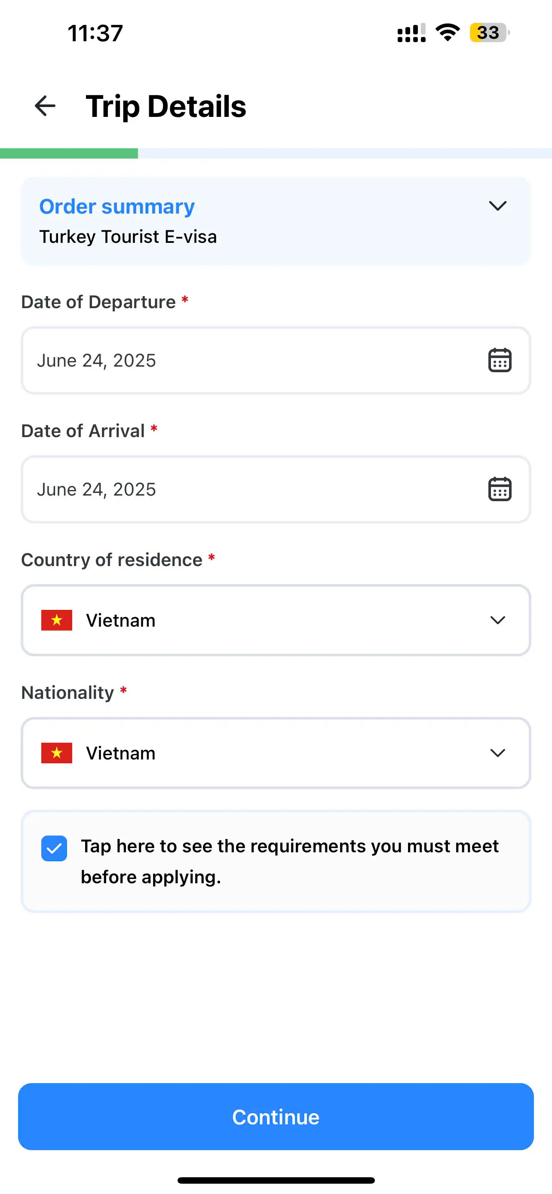Open calendar icon for Date of Arrival

[500, 489]
